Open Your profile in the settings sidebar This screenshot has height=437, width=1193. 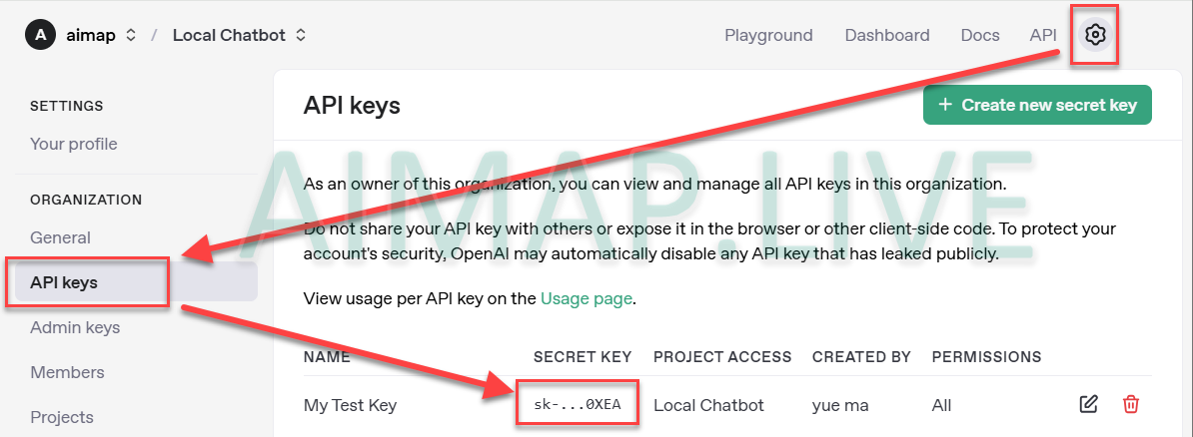74,144
